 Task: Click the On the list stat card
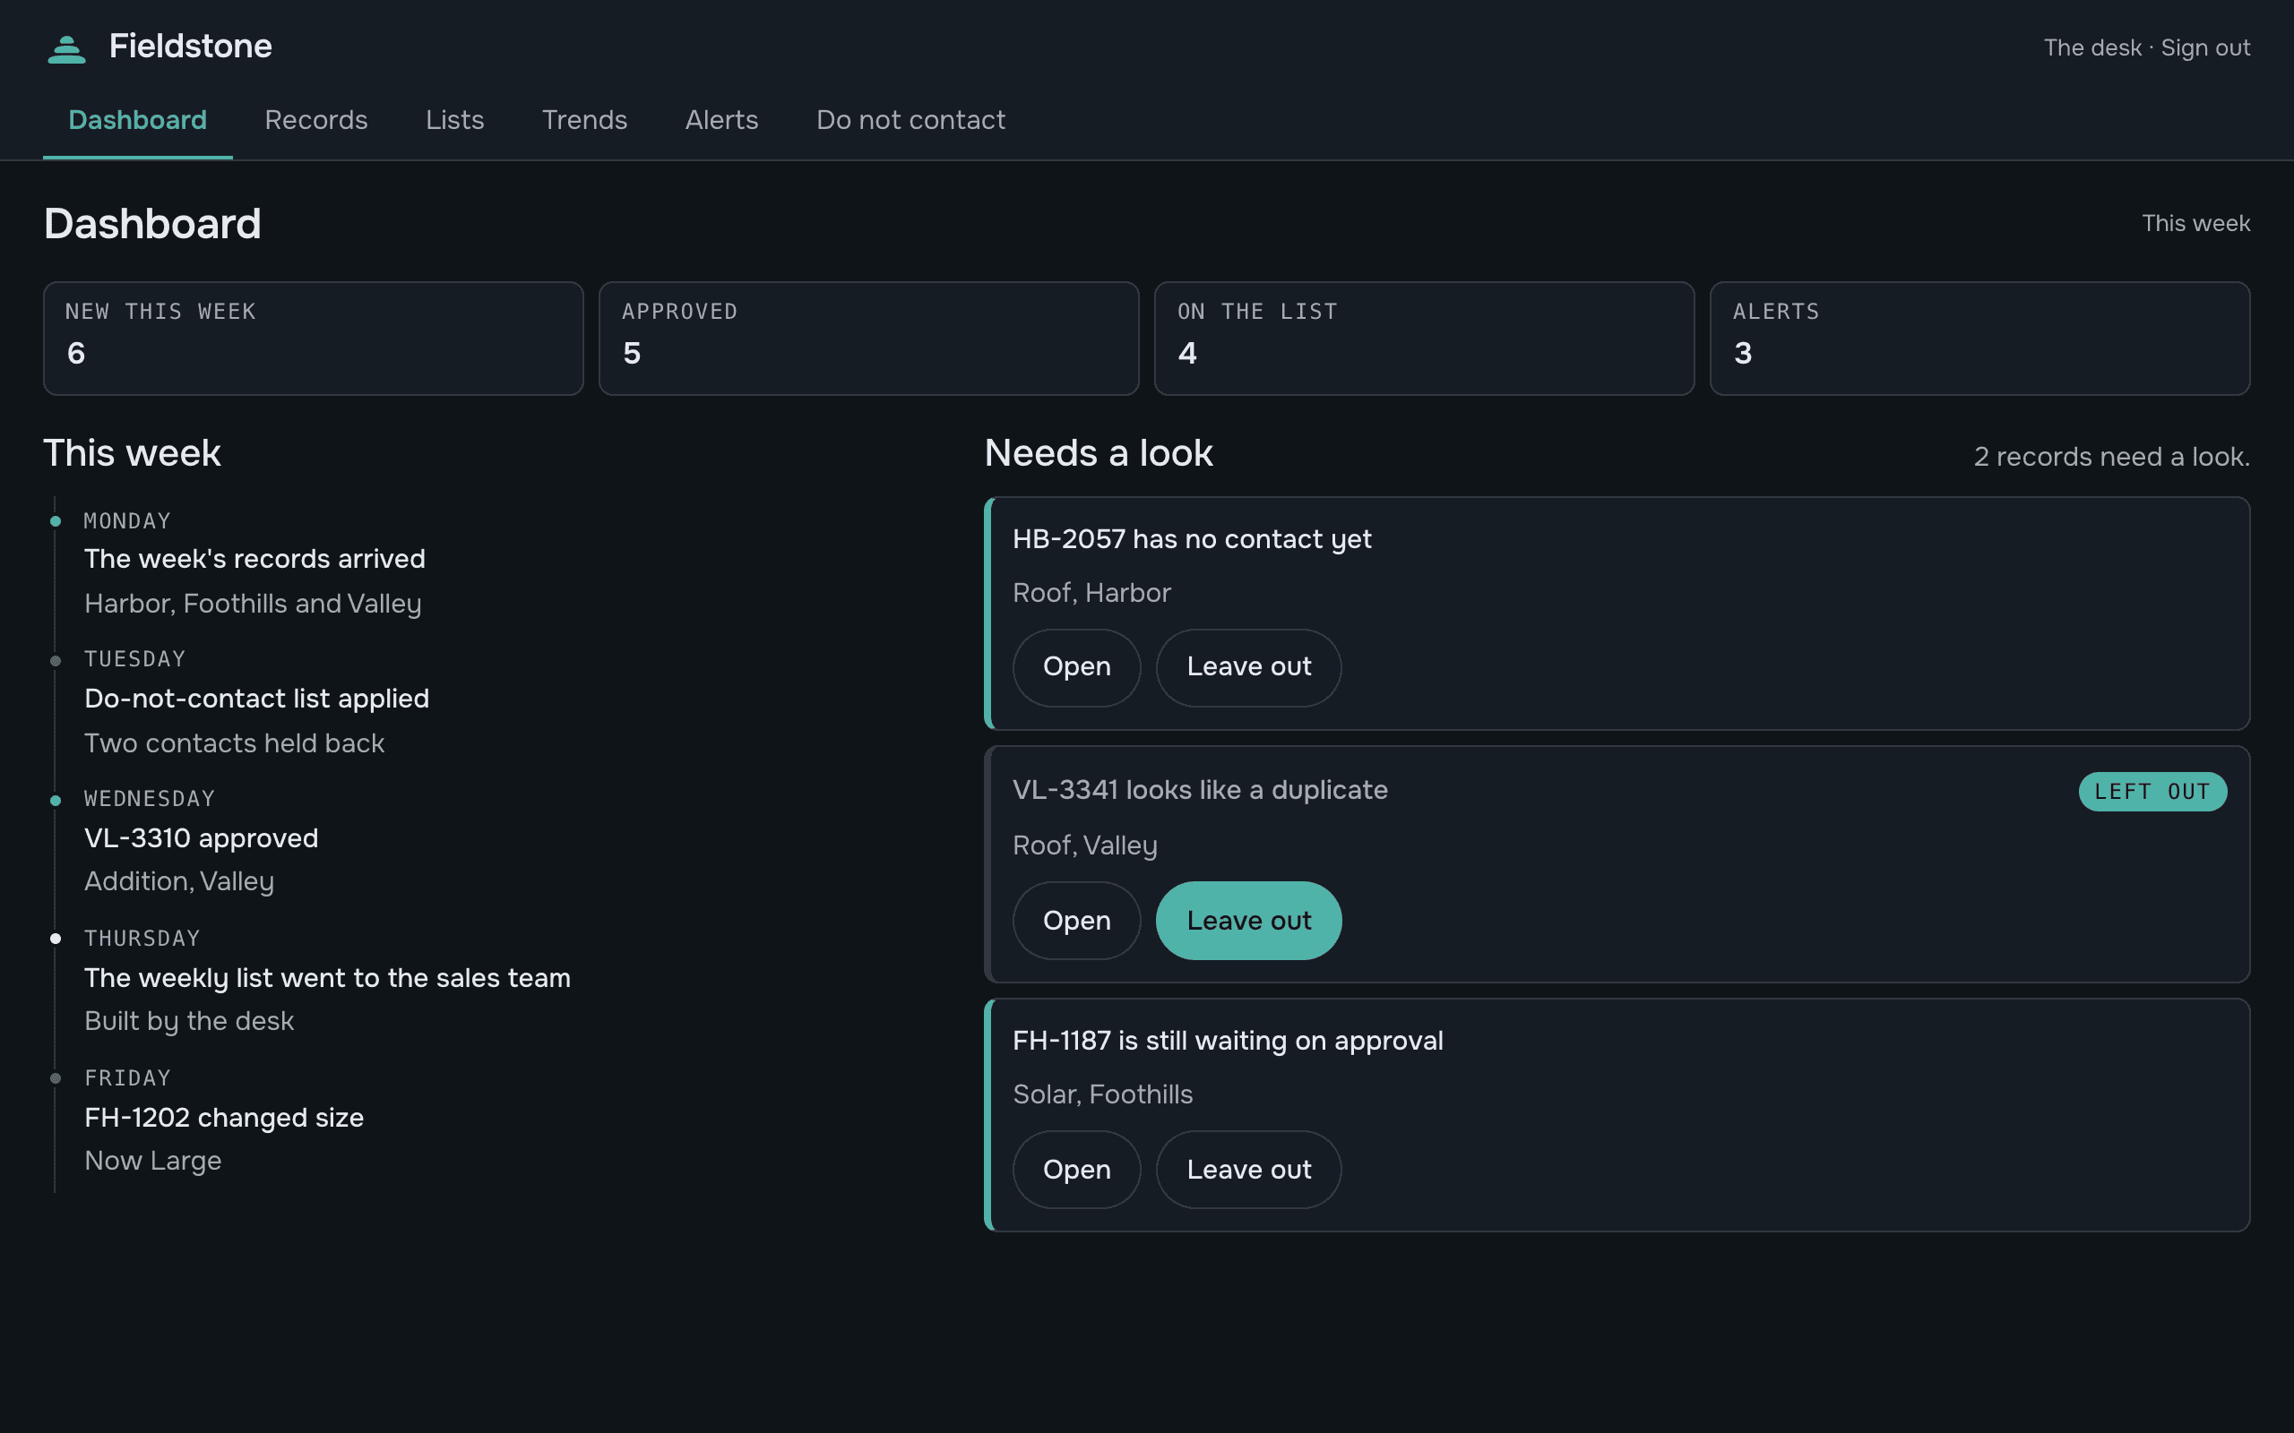(x=1424, y=339)
